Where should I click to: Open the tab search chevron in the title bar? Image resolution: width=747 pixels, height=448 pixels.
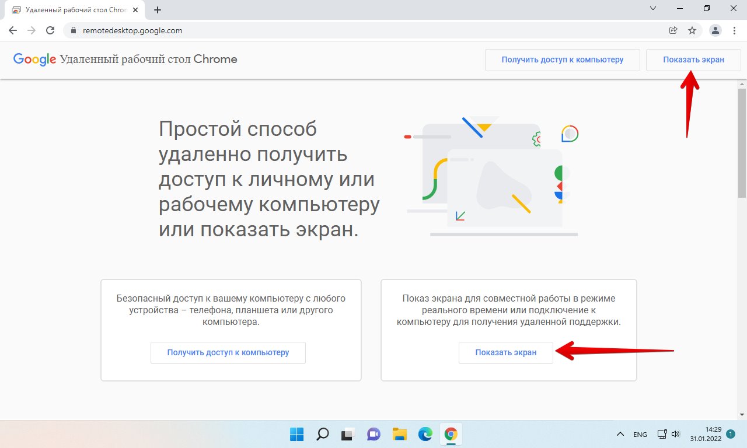(653, 8)
